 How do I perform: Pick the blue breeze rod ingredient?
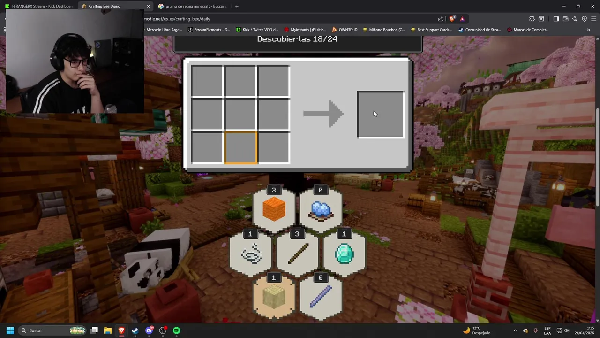point(321,298)
